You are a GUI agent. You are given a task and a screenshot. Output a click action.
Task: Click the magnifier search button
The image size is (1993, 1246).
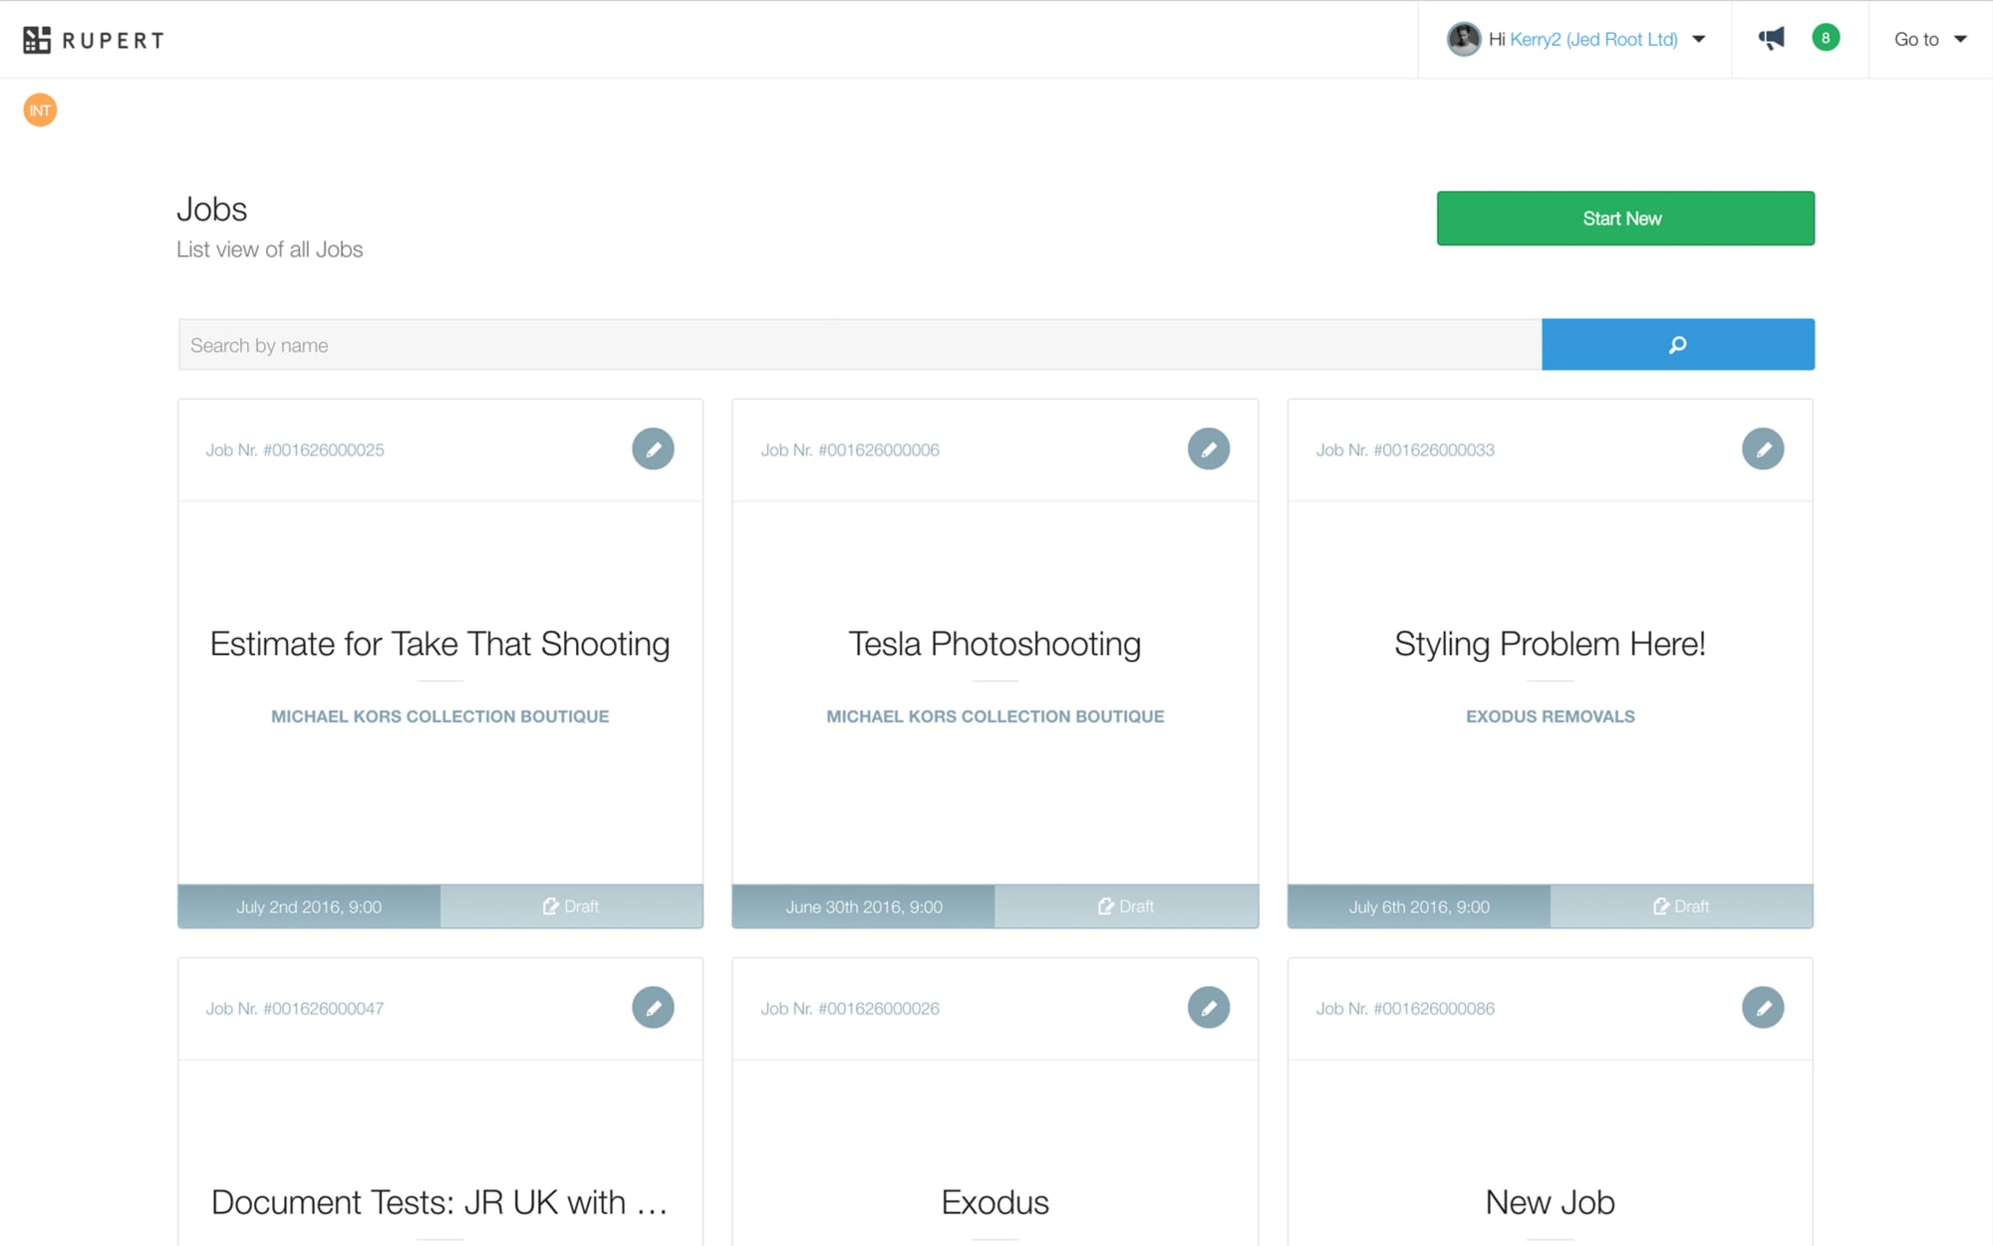(x=1678, y=344)
